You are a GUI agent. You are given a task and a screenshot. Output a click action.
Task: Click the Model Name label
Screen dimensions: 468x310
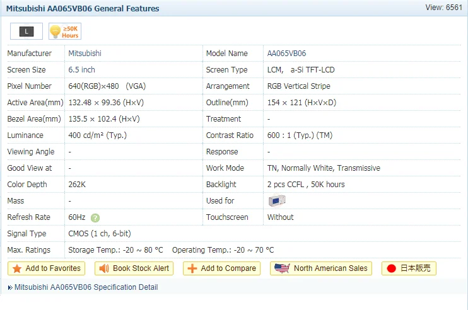(x=227, y=54)
